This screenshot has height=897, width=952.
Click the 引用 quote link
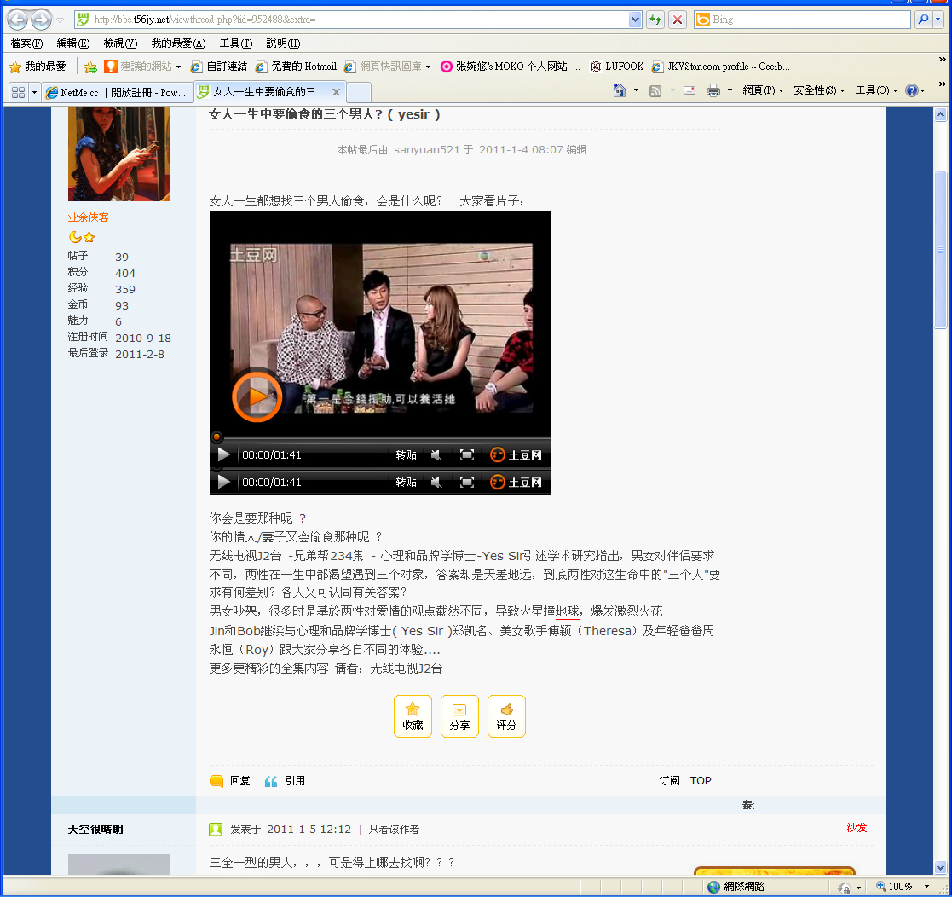(294, 781)
